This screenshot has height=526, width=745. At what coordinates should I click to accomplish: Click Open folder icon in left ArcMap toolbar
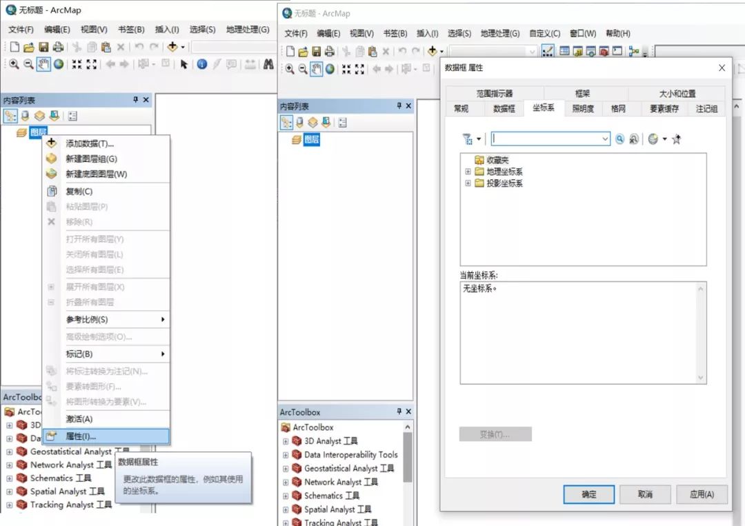tap(29, 46)
